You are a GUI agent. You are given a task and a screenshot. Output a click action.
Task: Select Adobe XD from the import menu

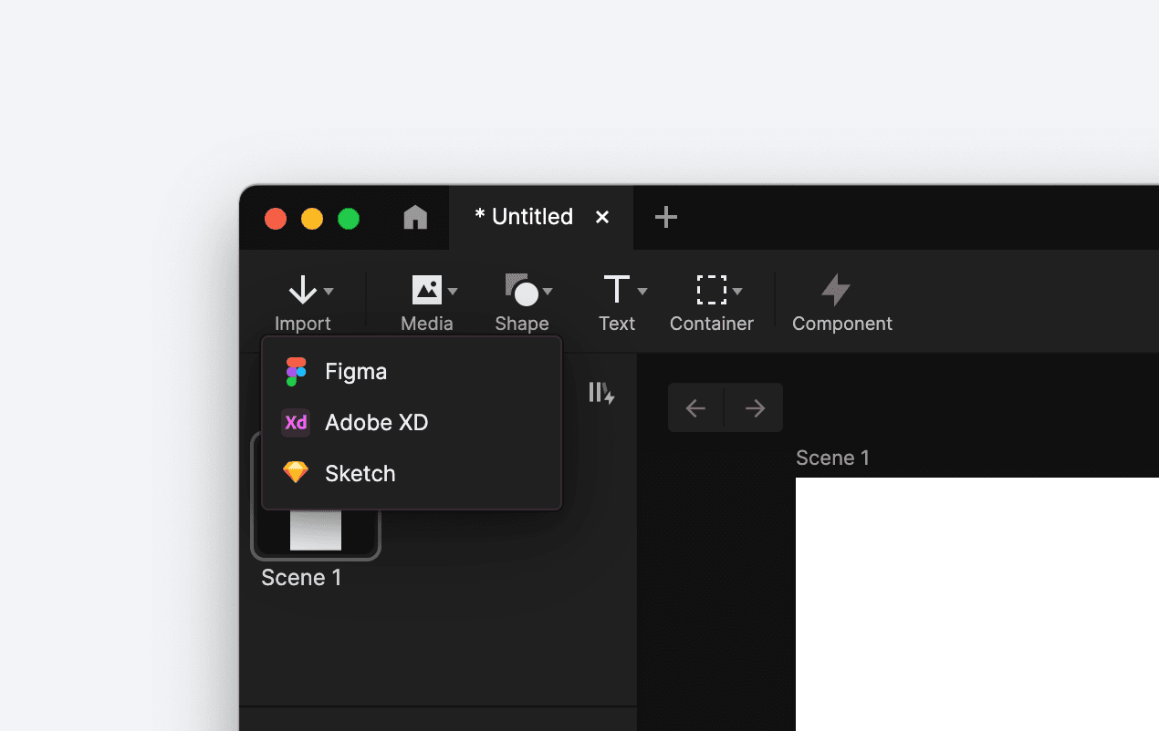pos(377,422)
